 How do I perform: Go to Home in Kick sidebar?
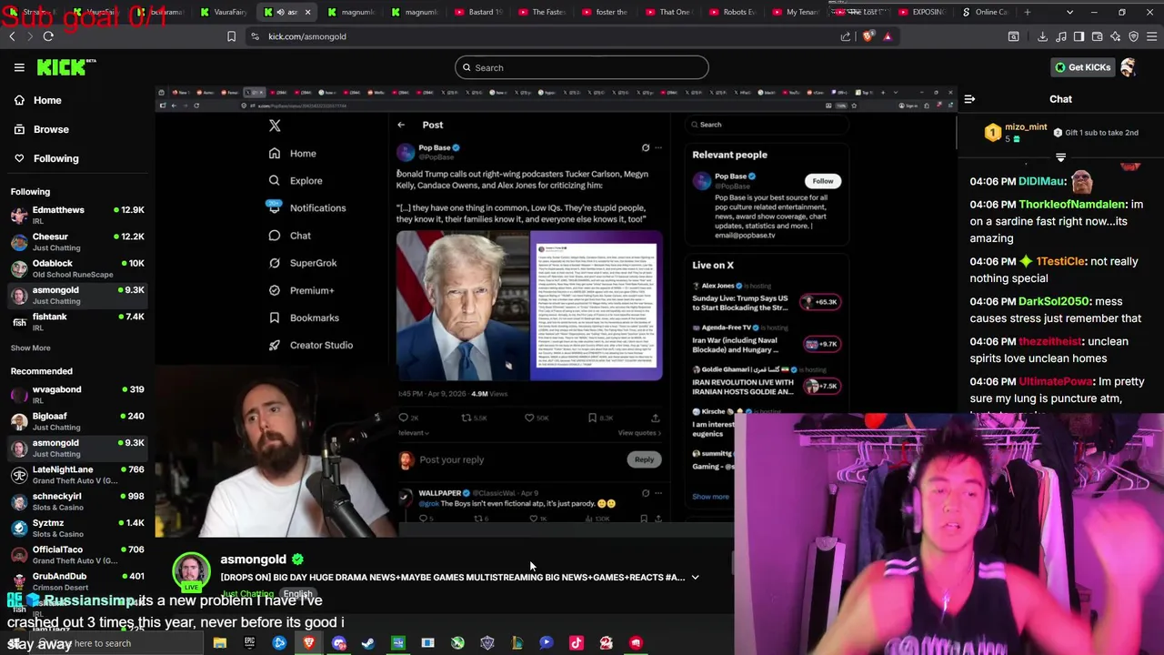[77, 100]
